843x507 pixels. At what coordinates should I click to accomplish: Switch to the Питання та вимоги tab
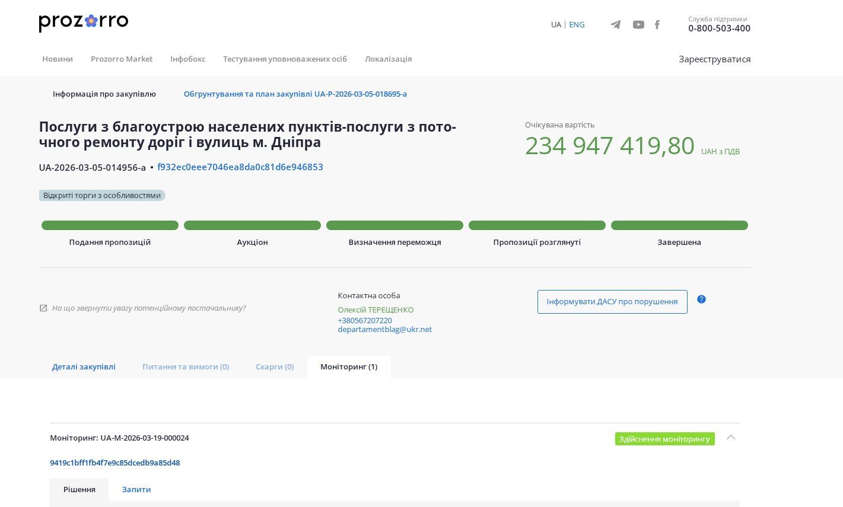tap(186, 366)
